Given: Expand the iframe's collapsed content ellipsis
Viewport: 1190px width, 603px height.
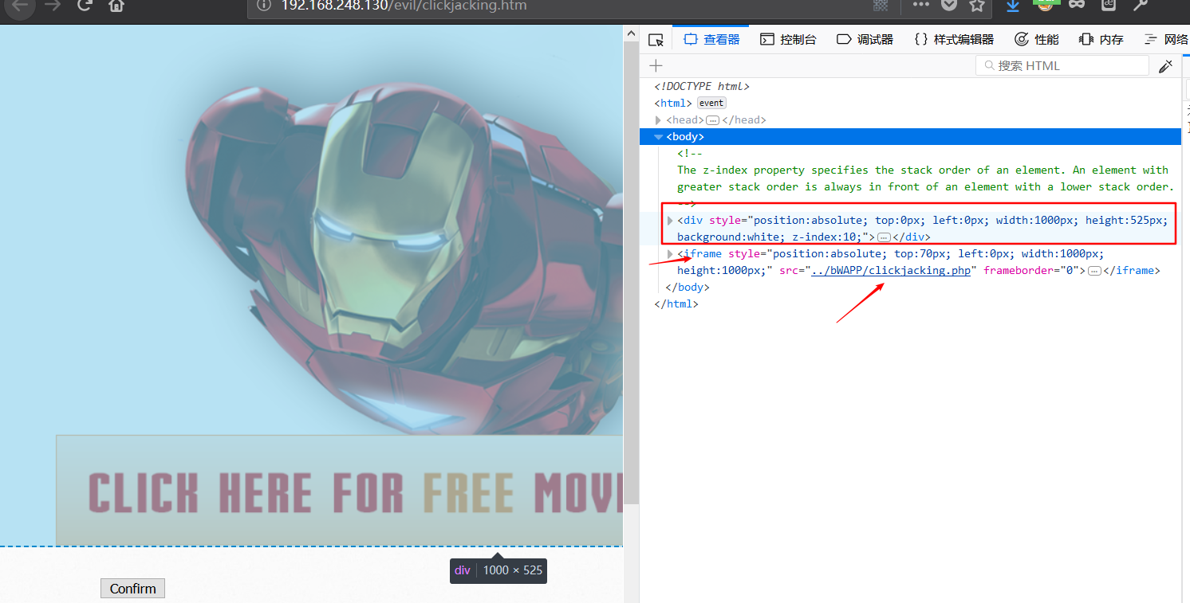Looking at the screenshot, I should click(x=1094, y=271).
